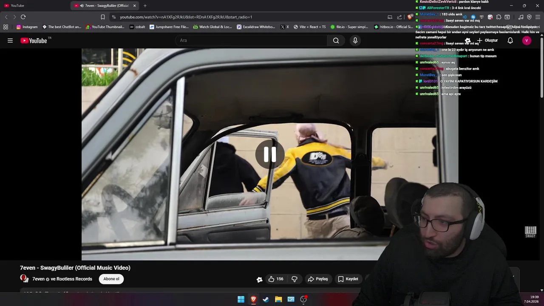Screen dimensions: 544x306
Task: Open the YouTube hamburger guide menu
Action: point(10,40)
